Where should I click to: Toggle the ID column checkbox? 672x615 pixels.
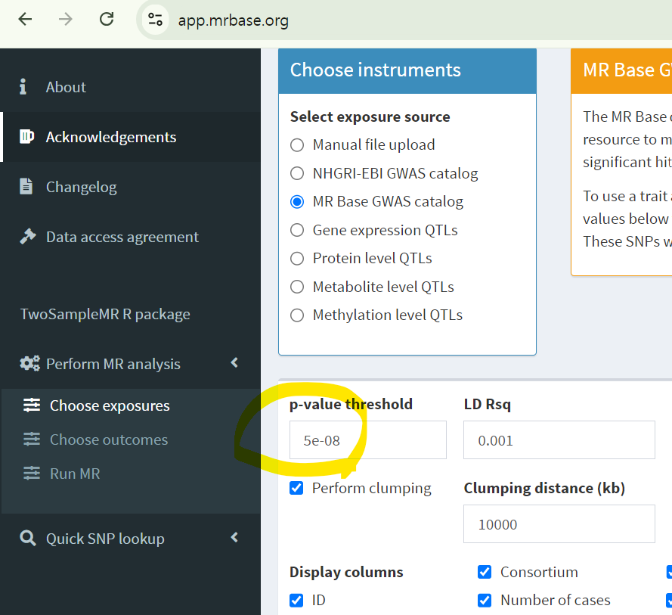click(x=296, y=601)
